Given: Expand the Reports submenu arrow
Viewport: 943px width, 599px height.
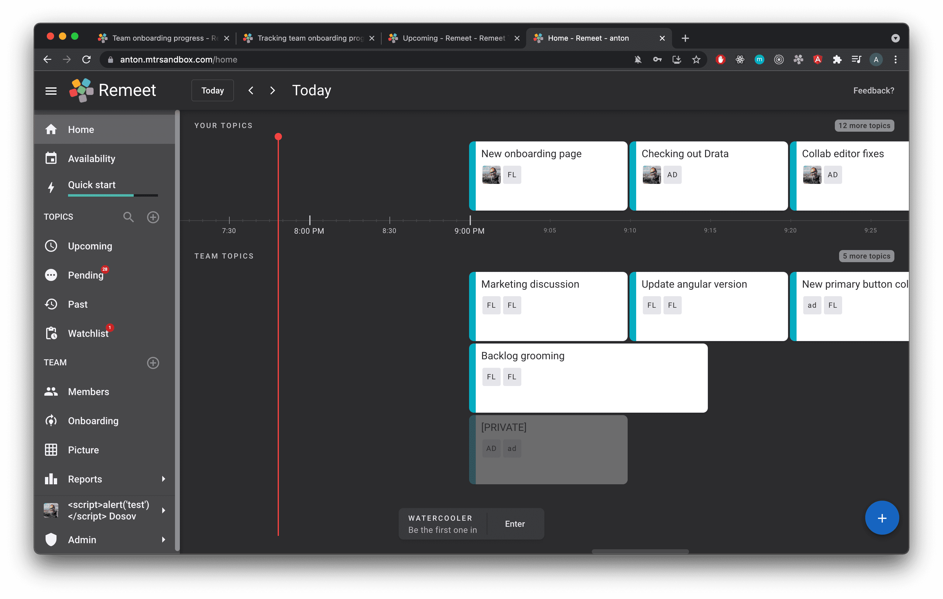Looking at the screenshot, I should 164,479.
